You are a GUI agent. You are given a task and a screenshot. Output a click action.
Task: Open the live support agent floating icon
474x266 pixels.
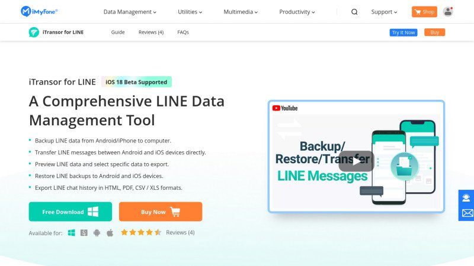click(x=467, y=198)
